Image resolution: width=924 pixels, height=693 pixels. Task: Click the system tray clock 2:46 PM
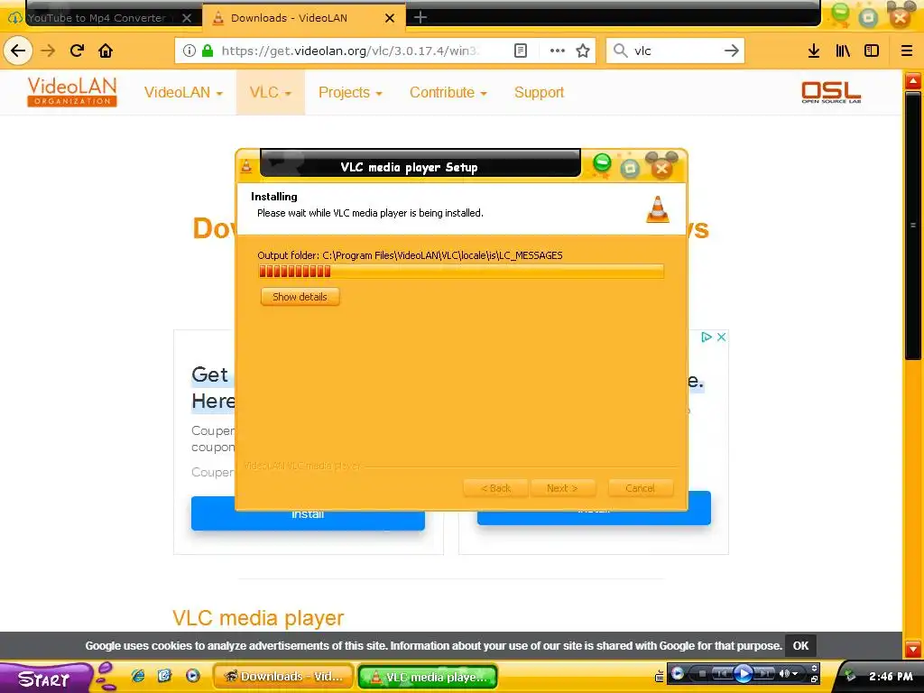pos(891,677)
